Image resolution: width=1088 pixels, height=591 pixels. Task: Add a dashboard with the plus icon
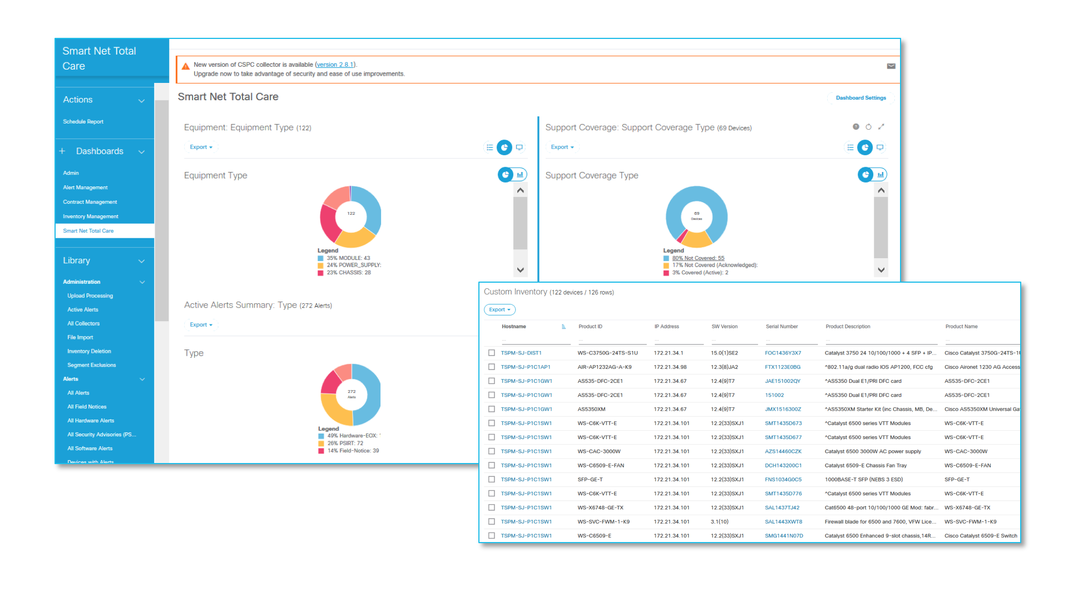coord(62,151)
